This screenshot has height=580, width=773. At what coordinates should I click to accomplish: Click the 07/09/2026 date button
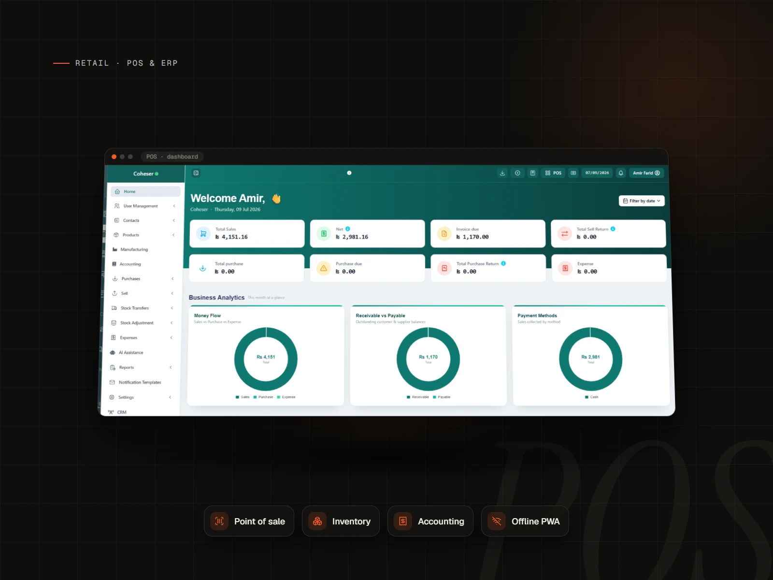click(597, 173)
